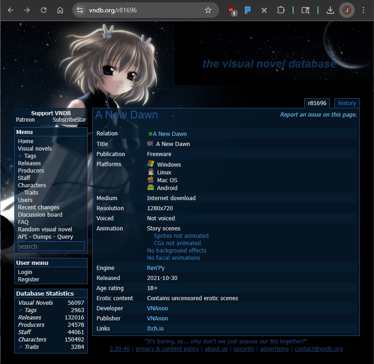Screen dimensions: 374x364
Task: Open Characters menu item
Action: [x=32, y=185]
